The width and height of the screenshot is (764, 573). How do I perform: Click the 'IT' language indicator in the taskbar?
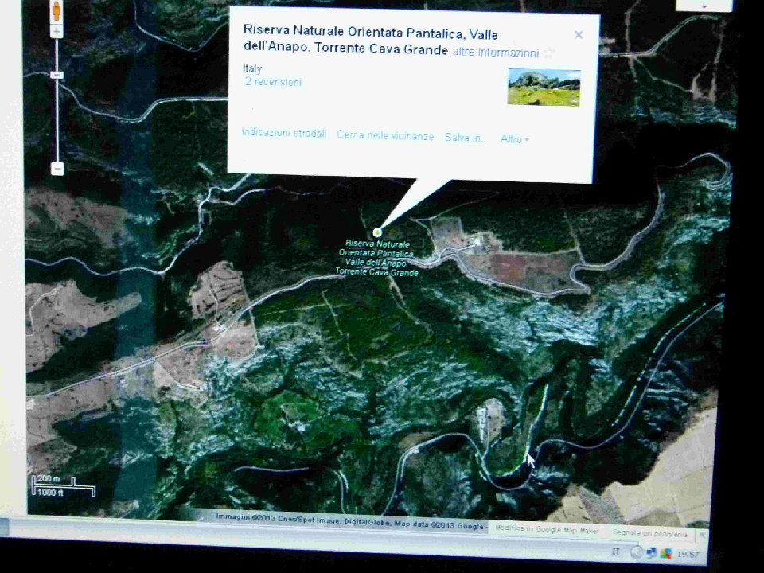click(616, 551)
